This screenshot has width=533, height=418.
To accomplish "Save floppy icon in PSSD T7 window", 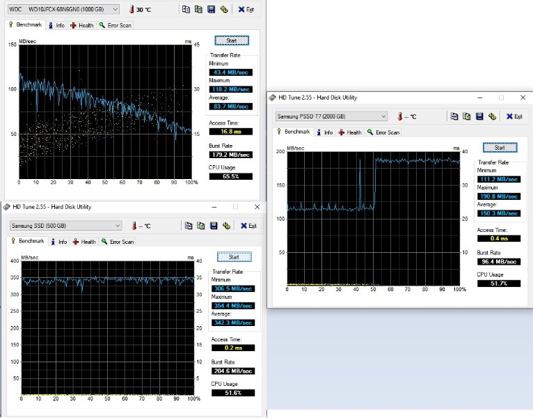I will point(479,116).
